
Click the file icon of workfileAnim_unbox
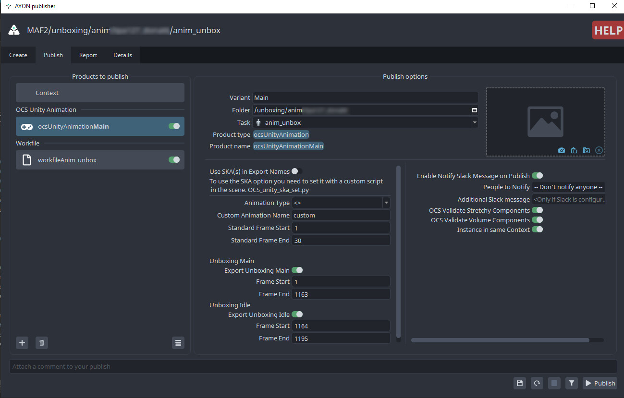27,160
